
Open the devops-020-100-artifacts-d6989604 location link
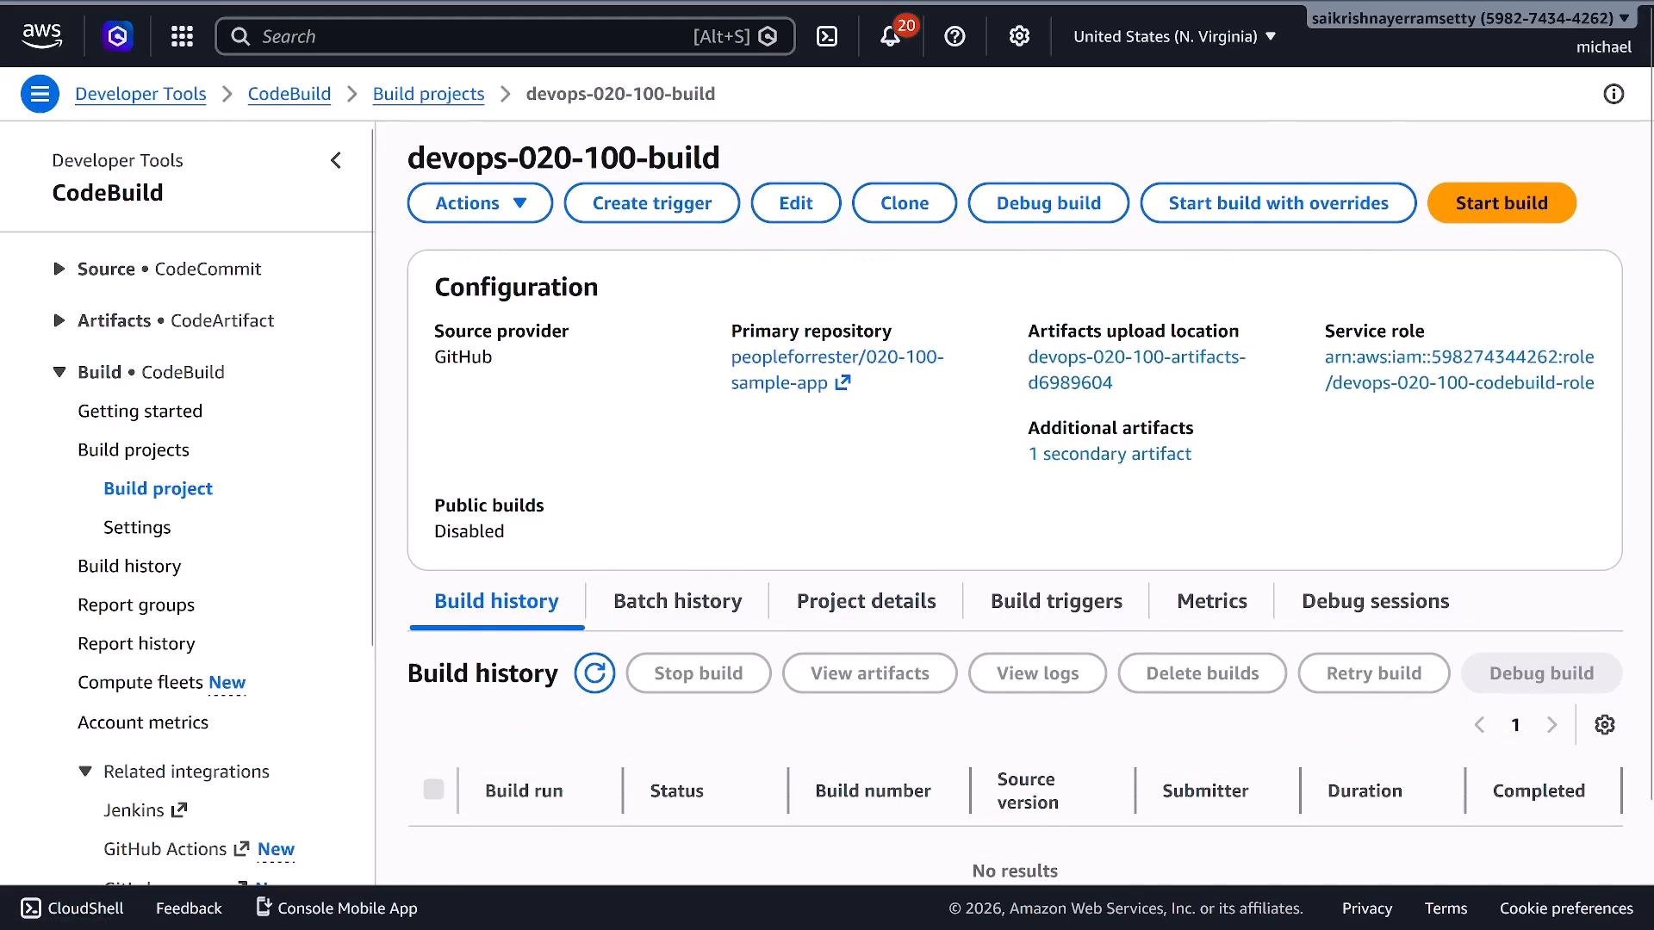(x=1136, y=369)
